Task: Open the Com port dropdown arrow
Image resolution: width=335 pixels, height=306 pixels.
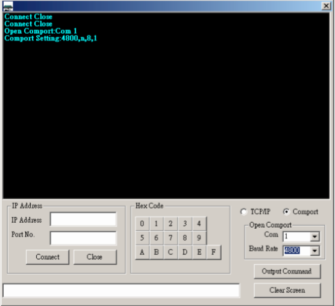Action: point(315,237)
